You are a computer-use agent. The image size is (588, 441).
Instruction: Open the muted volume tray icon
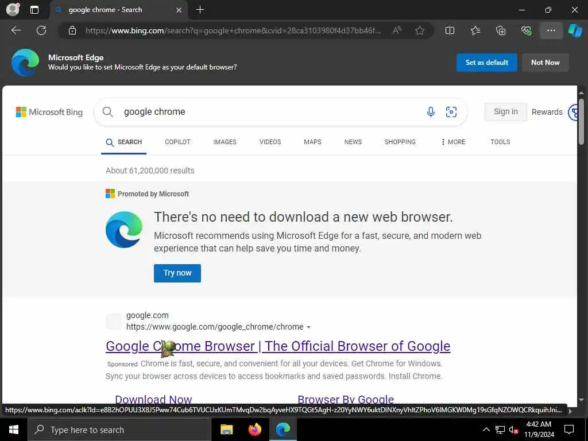click(x=514, y=430)
